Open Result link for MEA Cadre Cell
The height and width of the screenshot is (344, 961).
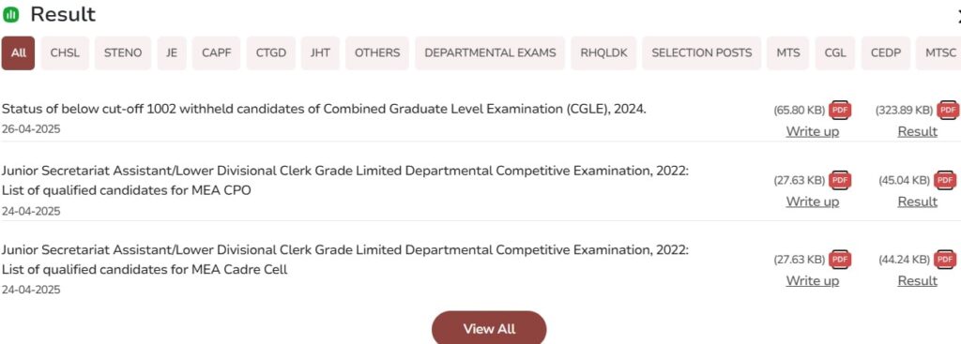tap(918, 281)
